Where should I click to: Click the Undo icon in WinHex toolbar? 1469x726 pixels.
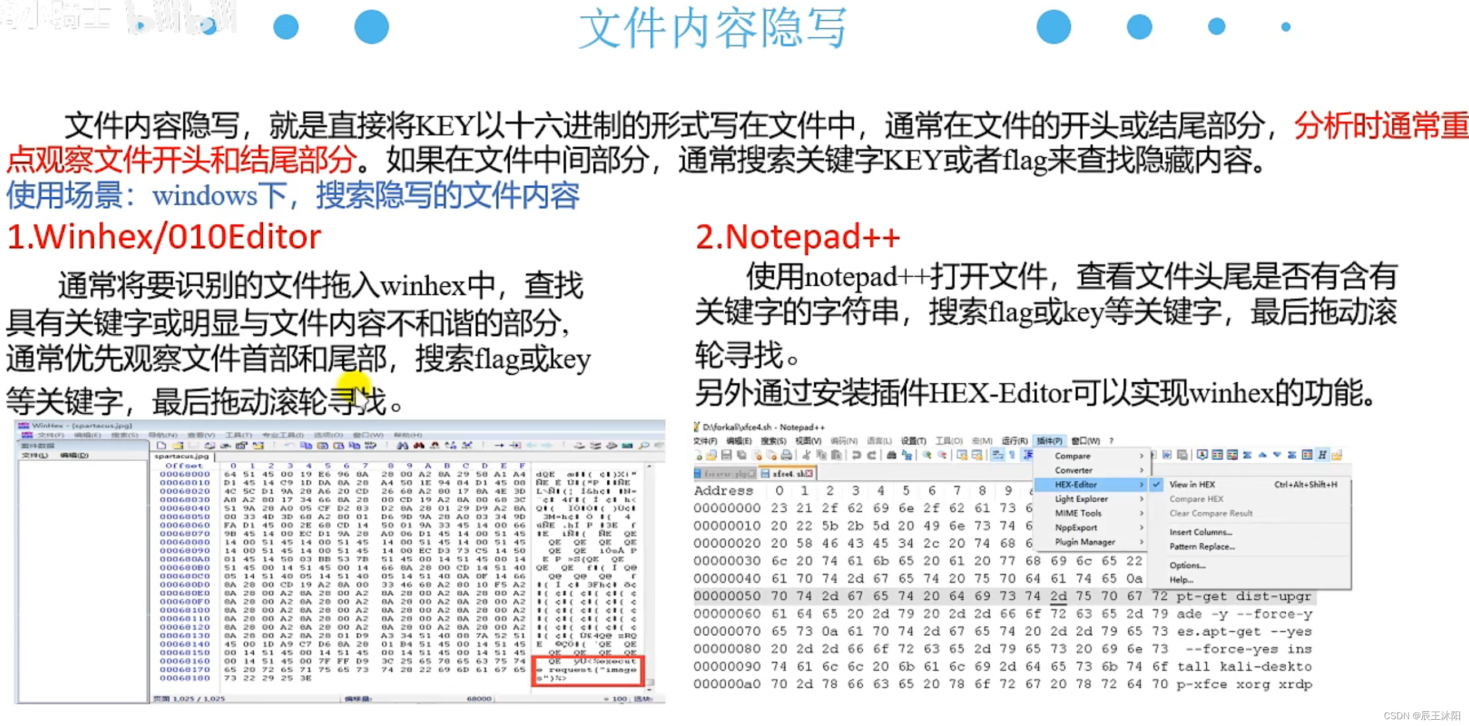289,446
